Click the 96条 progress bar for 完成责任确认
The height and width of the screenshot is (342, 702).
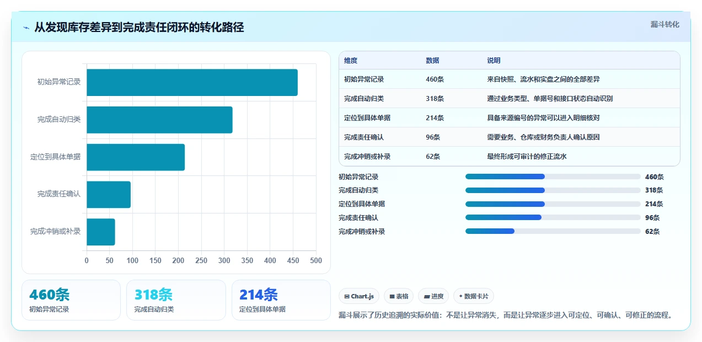pos(553,218)
